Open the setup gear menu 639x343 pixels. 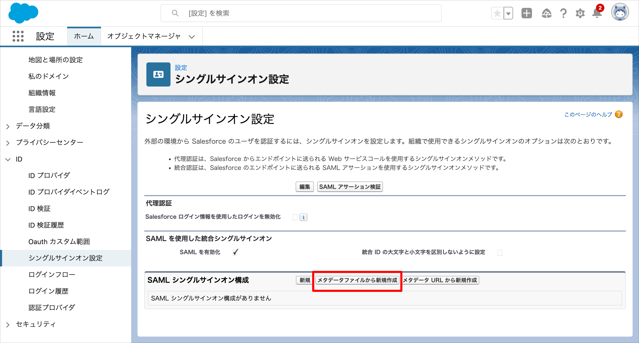(x=580, y=13)
